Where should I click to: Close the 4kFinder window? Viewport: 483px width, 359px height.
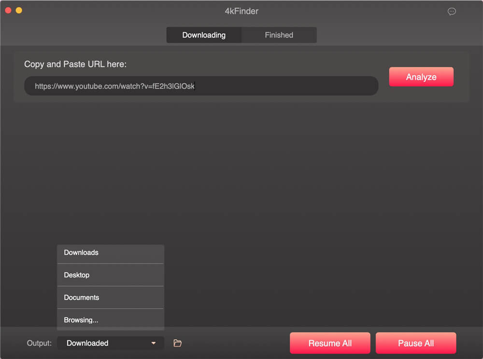pyautogui.click(x=8, y=9)
